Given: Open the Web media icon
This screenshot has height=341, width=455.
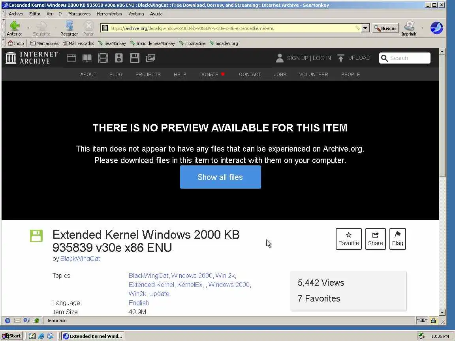Looking at the screenshot, I should [x=71, y=58].
